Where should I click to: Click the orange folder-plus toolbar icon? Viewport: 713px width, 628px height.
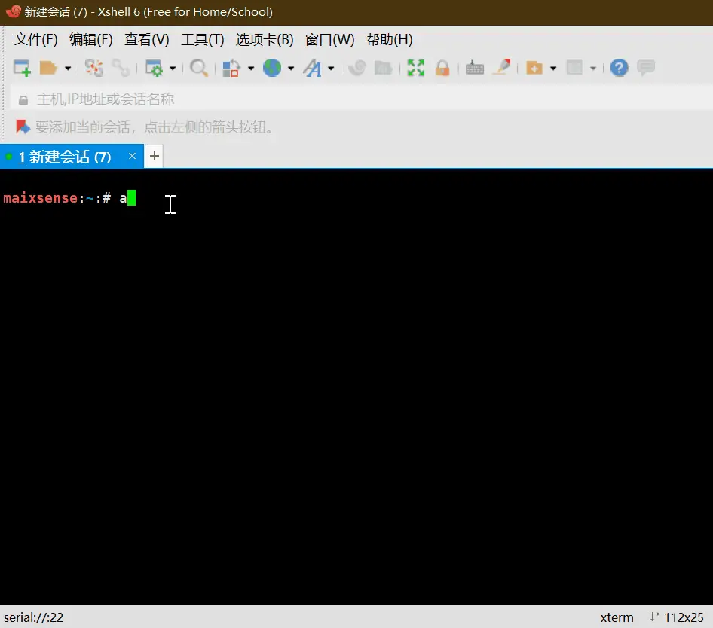click(x=534, y=69)
